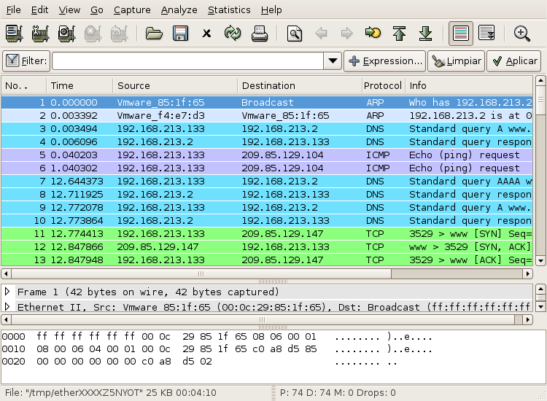Close the capture file X icon
Image resolution: width=547 pixels, height=401 pixels.
coord(206,34)
